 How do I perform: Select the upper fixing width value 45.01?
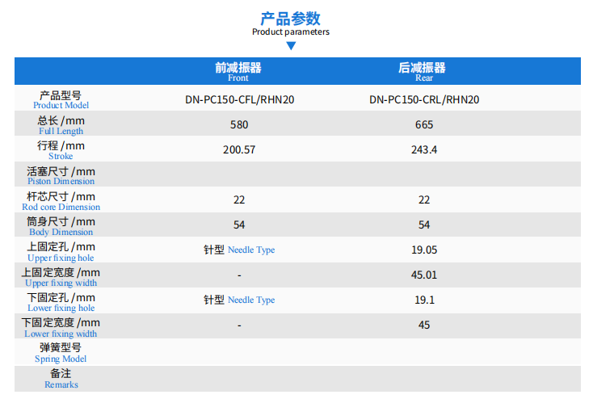tap(424, 275)
